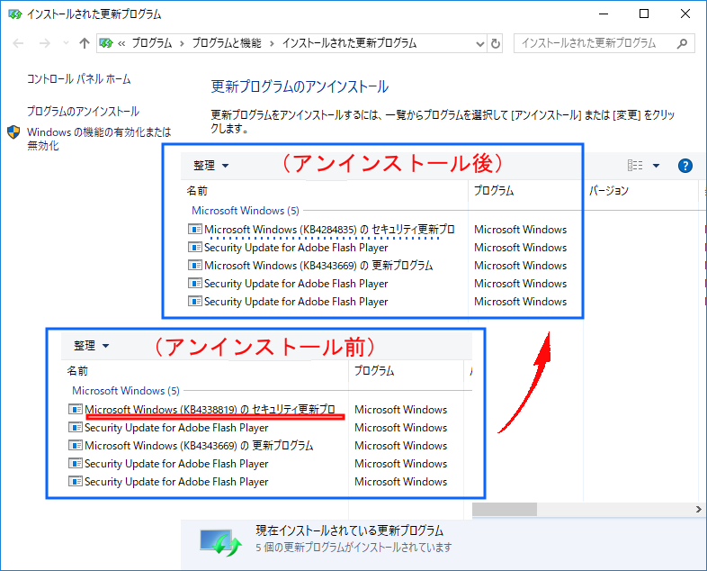
Task: Click the Back navigation arrow
Action: [x=17, y=43]
